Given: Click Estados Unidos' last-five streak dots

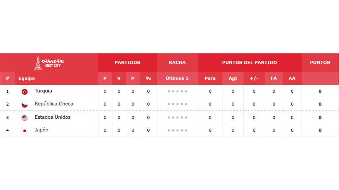Looking at the screenshot, I should [177, 118].
